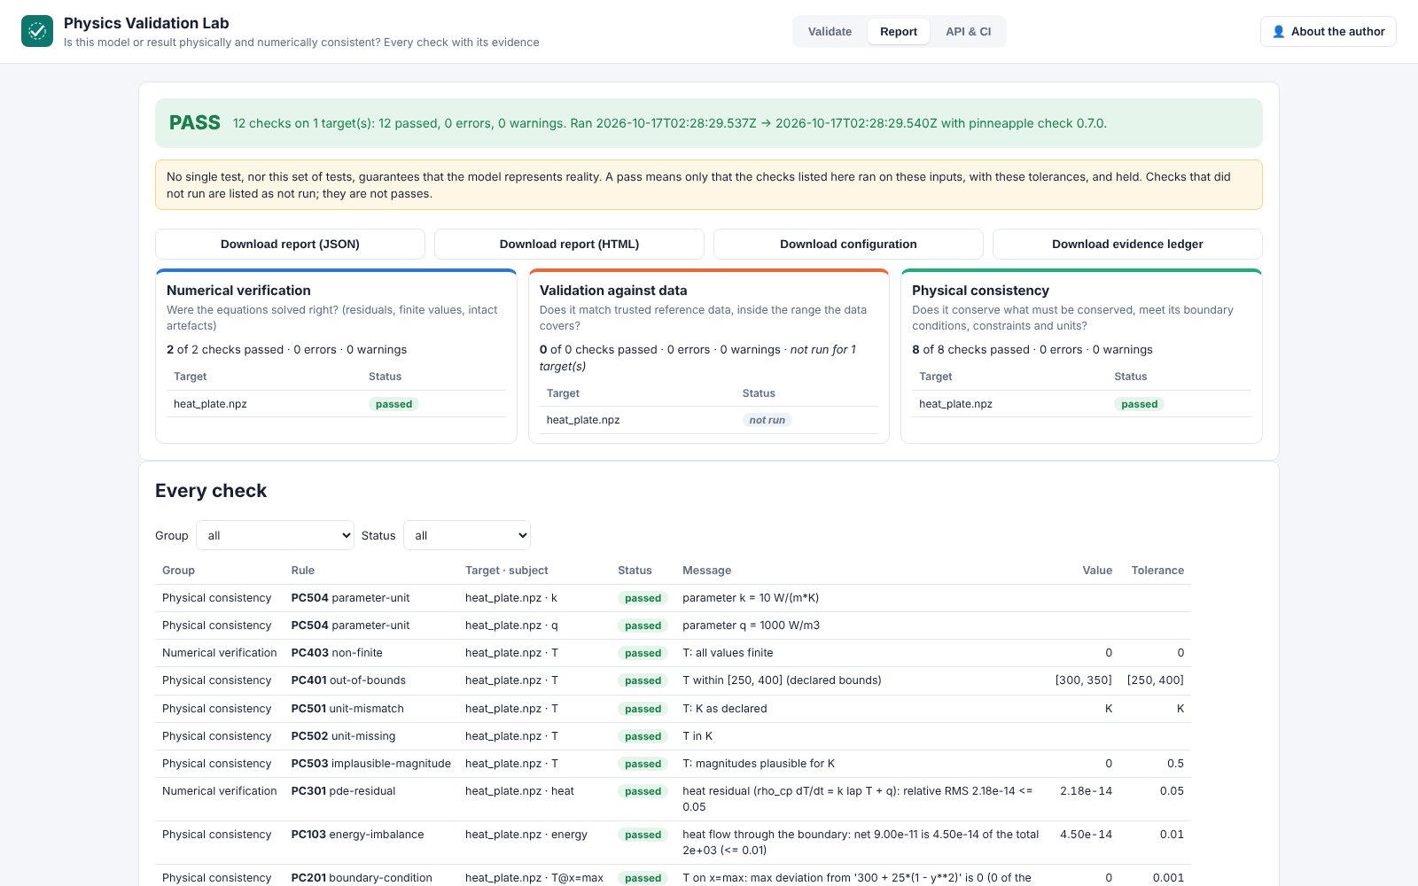Click Download evidence ledger button

(1127, 244)
